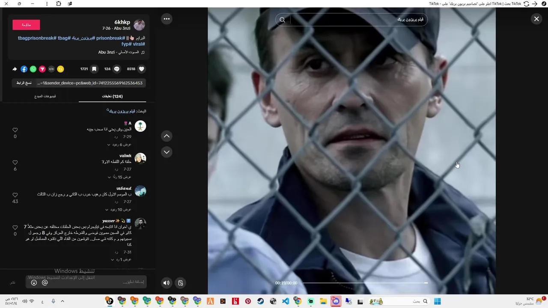Open comments via the speech bubble icon (124)
The image size is (548, 308).
point(117,69)
